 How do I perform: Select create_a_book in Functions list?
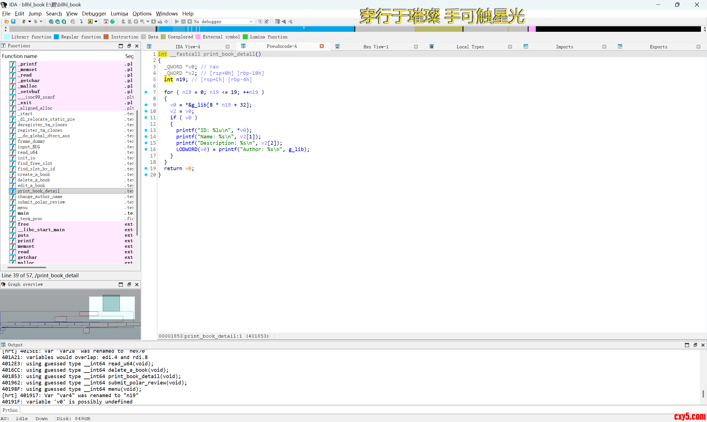coord(33,174)
